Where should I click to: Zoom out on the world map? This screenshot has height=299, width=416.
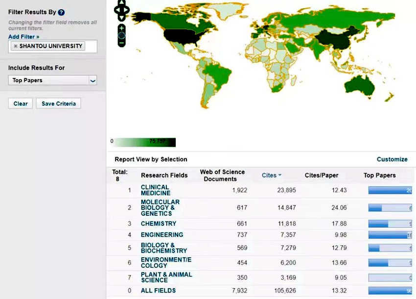pos(122,43)
